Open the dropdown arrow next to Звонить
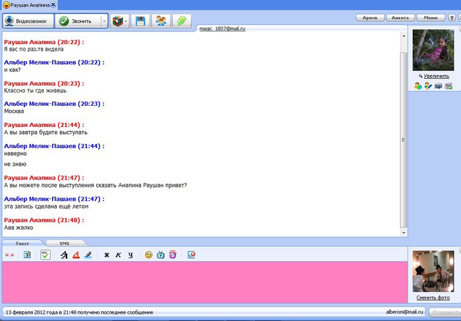 pos(104,21)
